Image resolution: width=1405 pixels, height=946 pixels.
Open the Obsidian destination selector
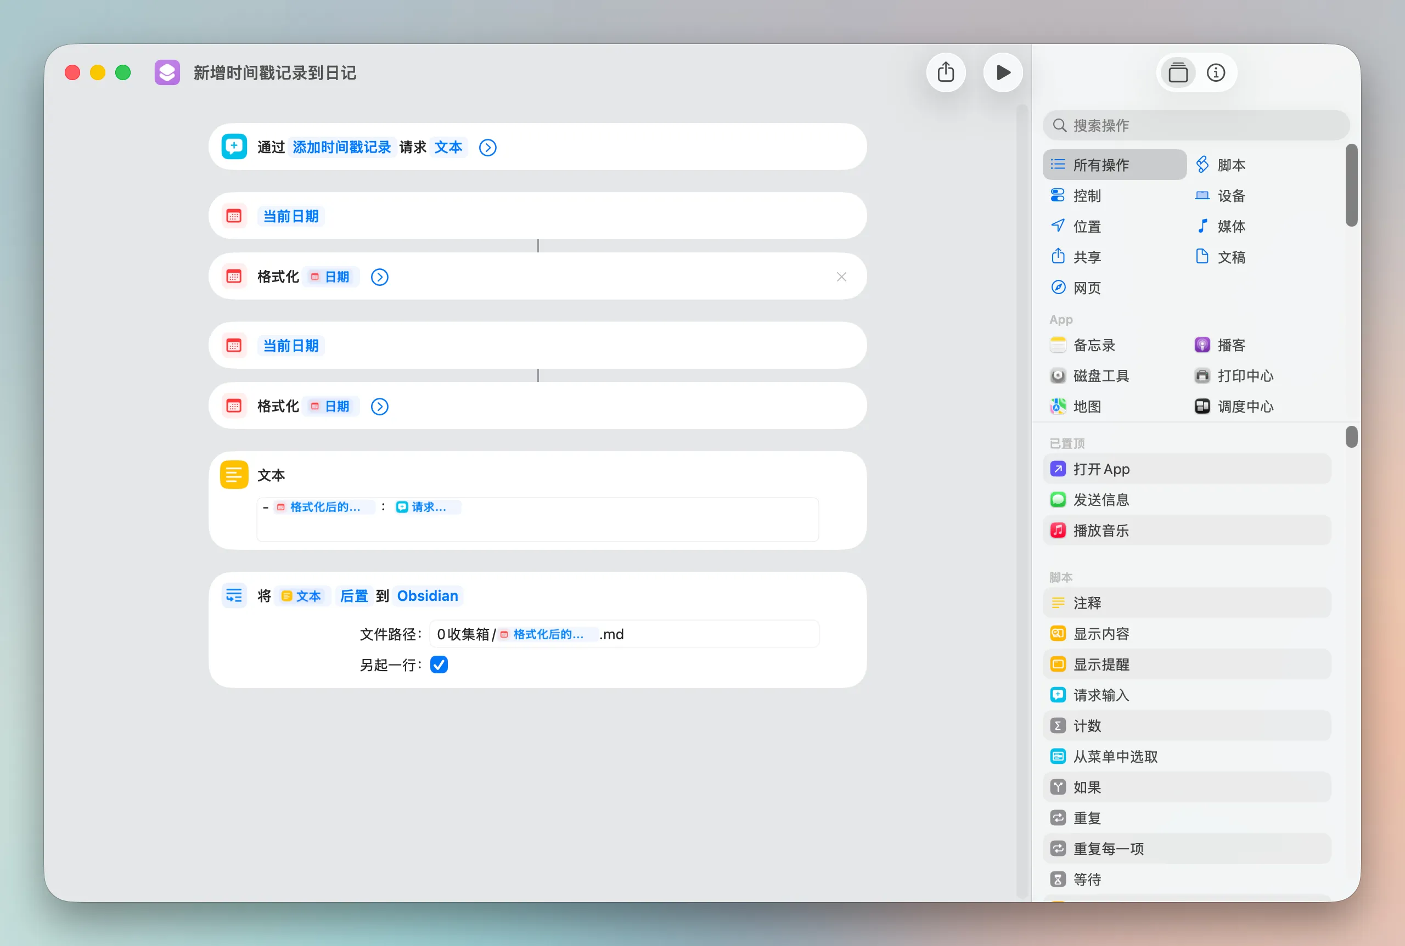pos(427,595)
